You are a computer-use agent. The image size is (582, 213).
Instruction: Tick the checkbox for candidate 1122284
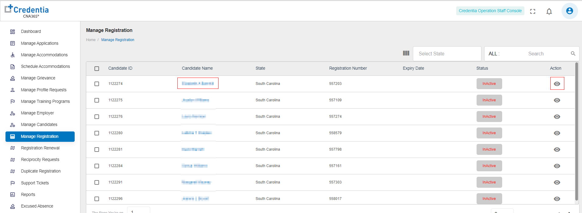97,166
